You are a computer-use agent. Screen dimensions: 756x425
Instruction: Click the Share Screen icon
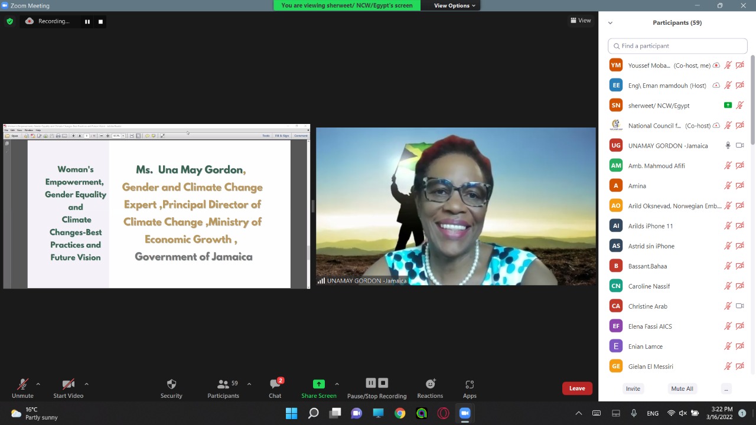pos(318,384)
